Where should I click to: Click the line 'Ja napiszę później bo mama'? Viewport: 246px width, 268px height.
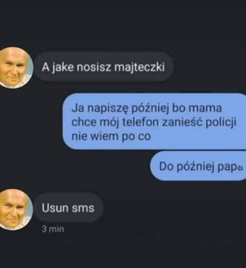[x=147, y=108]
